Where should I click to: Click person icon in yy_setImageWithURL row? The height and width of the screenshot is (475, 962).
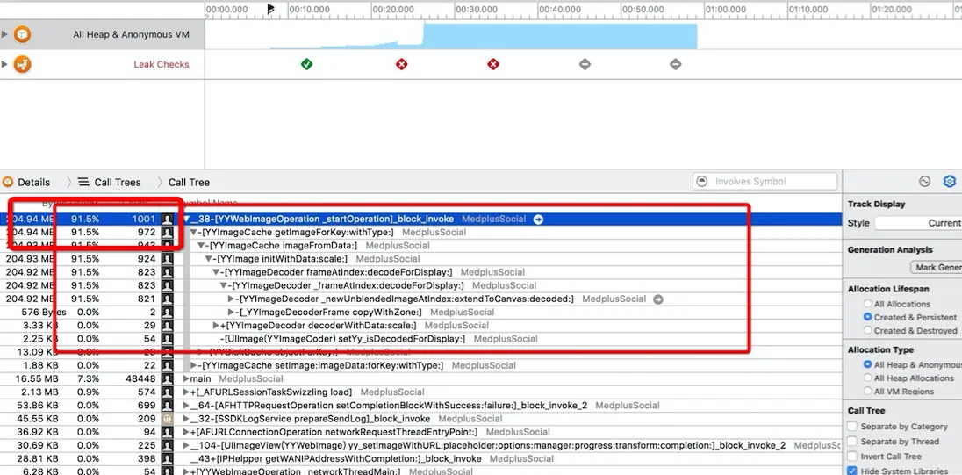pos(167,445)
